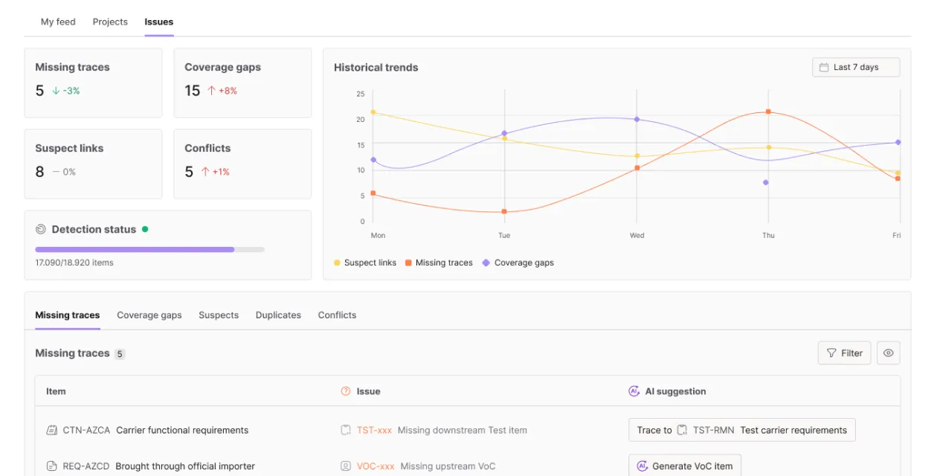Image resolution: width=934 pixels, height=476 pixels.
Task: Select the Conflicts tab
Action: point(337,315)
